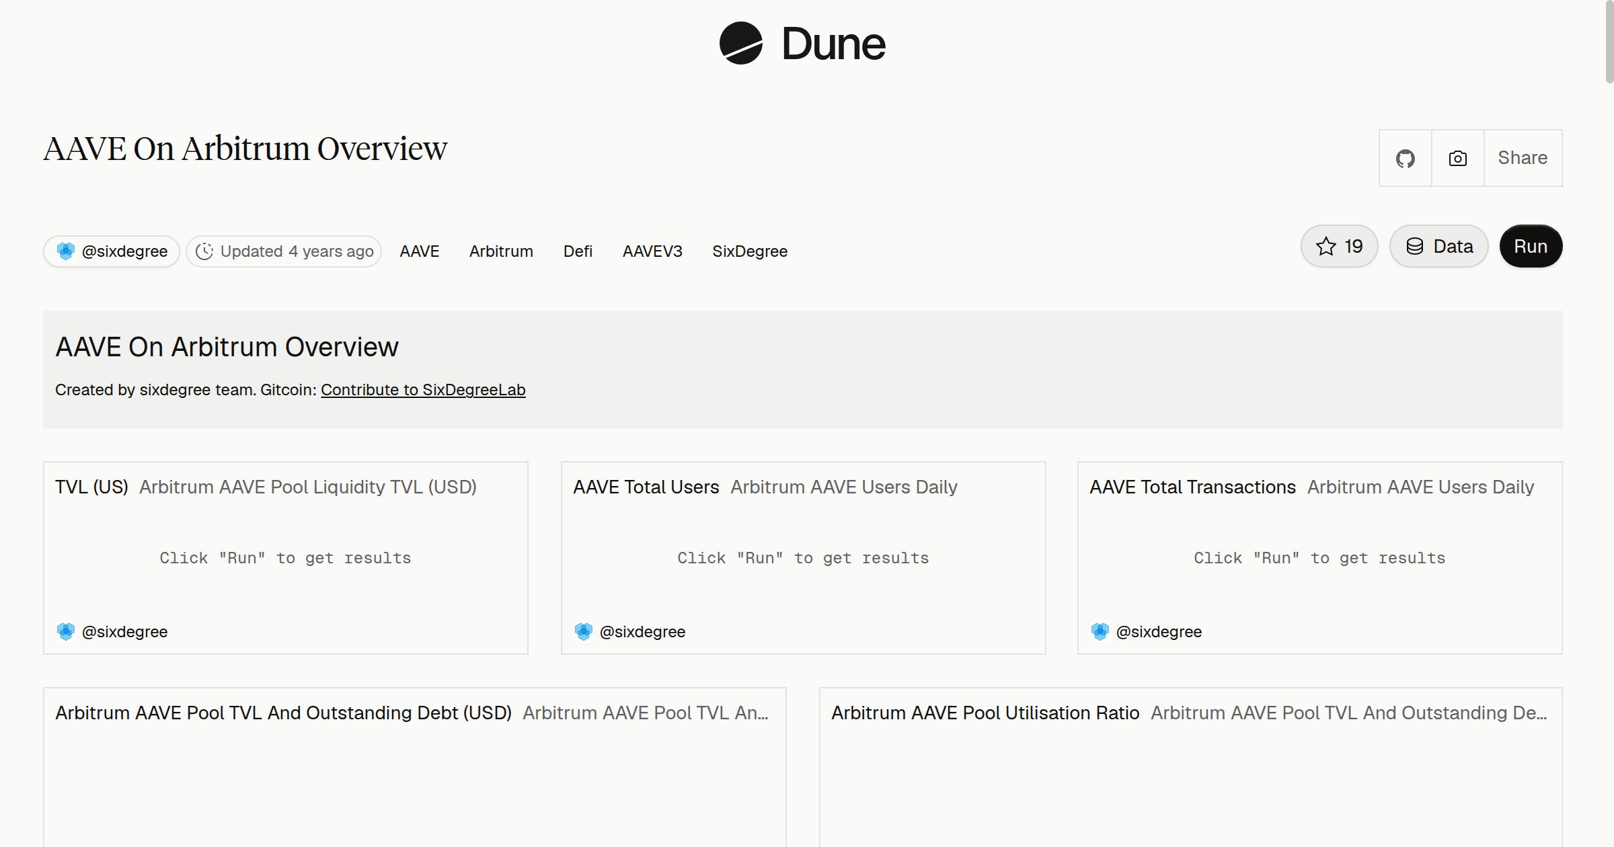Click the Dune logo icon
The height and width of the screenshot is (847, 1614).
tap(740, 43)
